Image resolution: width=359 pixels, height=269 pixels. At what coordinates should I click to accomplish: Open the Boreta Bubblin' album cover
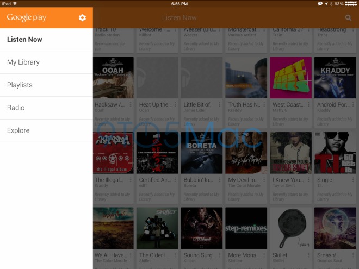[202, 153]
